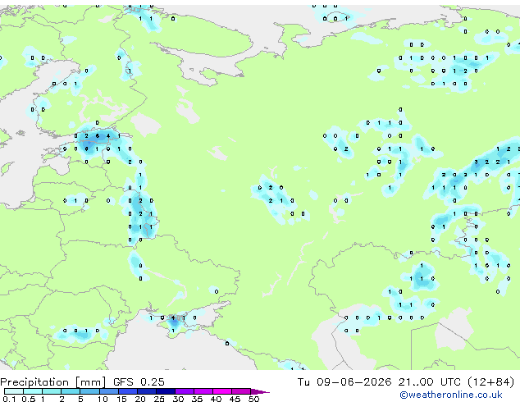Click the '15' legend scale label
This screenshot has height=402, width=520.
121,399
